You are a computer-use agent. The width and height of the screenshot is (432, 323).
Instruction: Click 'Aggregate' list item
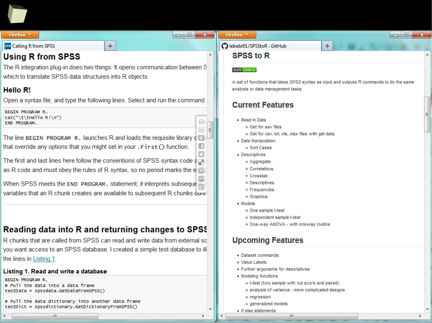pos(260,161)
